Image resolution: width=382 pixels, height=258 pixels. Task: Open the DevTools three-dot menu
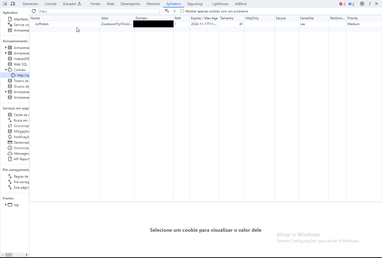[x=370, y=4]
